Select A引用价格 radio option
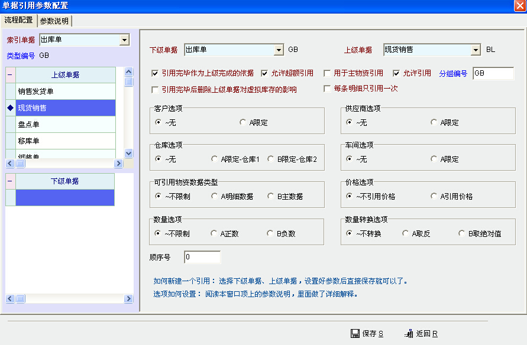 point(435,196)
